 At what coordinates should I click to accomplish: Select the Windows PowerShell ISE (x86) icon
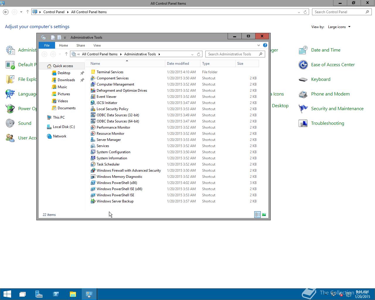(93, 189)
